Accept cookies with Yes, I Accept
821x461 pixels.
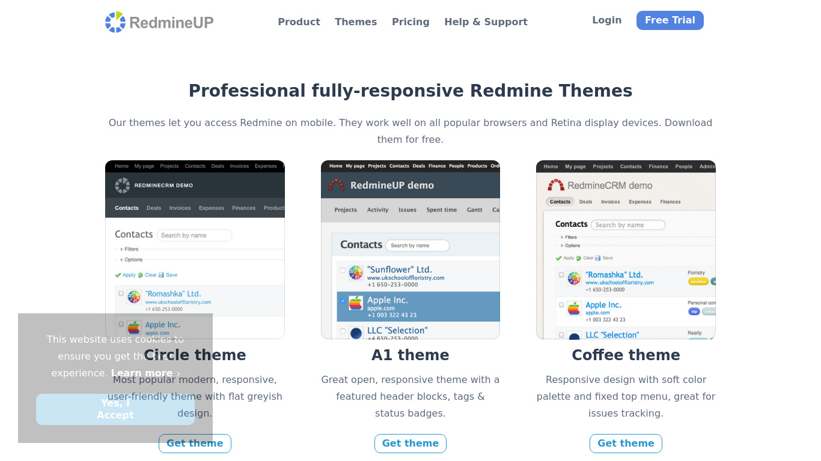115,409
